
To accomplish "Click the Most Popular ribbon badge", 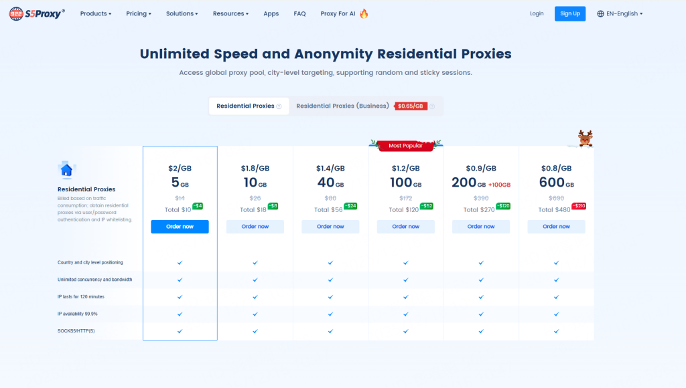I will 405,145.
